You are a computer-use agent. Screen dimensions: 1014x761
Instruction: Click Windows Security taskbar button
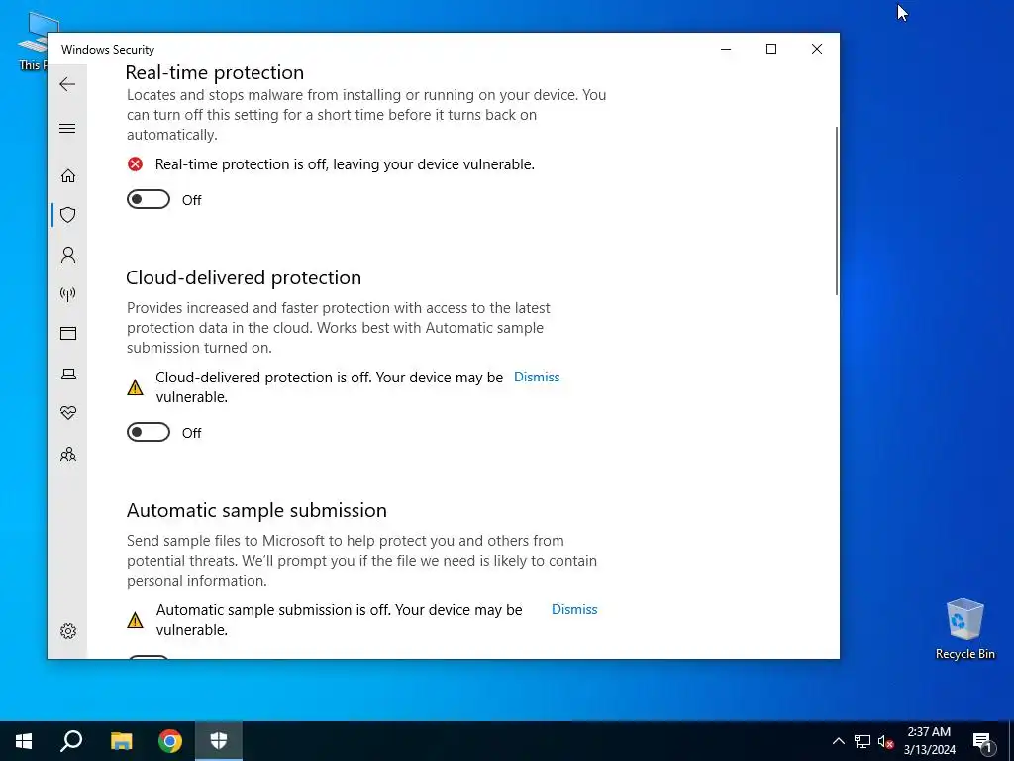(x=219, y=741)
